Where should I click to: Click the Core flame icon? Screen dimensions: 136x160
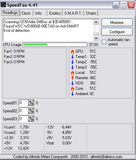tap(72, 88)
